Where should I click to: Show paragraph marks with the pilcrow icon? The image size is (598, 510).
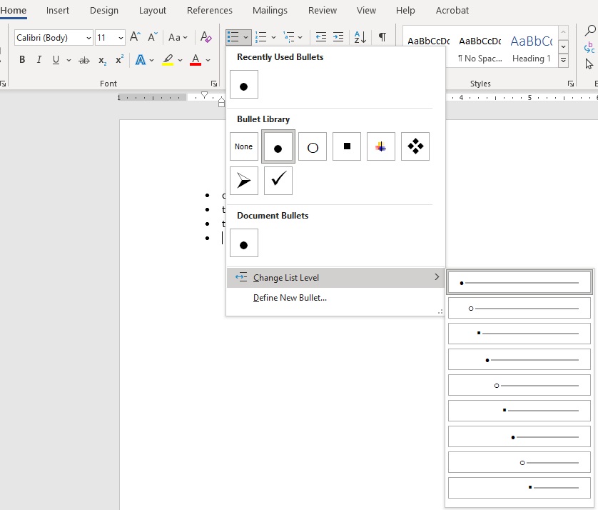pyautogui.click(x=382, y=36)
